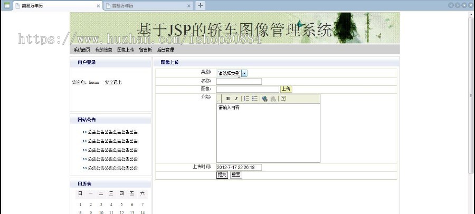
Task: Click the 三 weekday header
Action: point(111,193)
